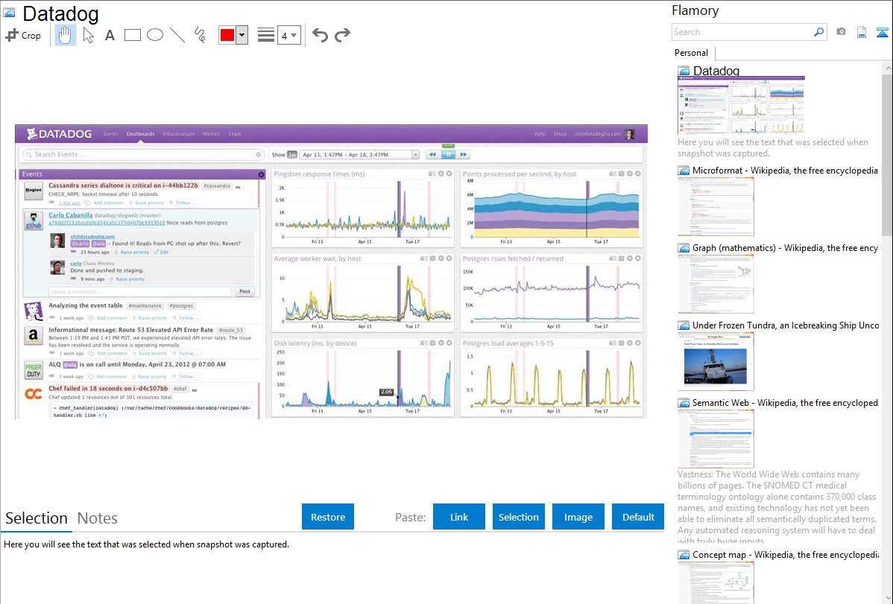893x604 pixels.
Task: Pick the ellipse shape tool
Action: pos(155,35)
